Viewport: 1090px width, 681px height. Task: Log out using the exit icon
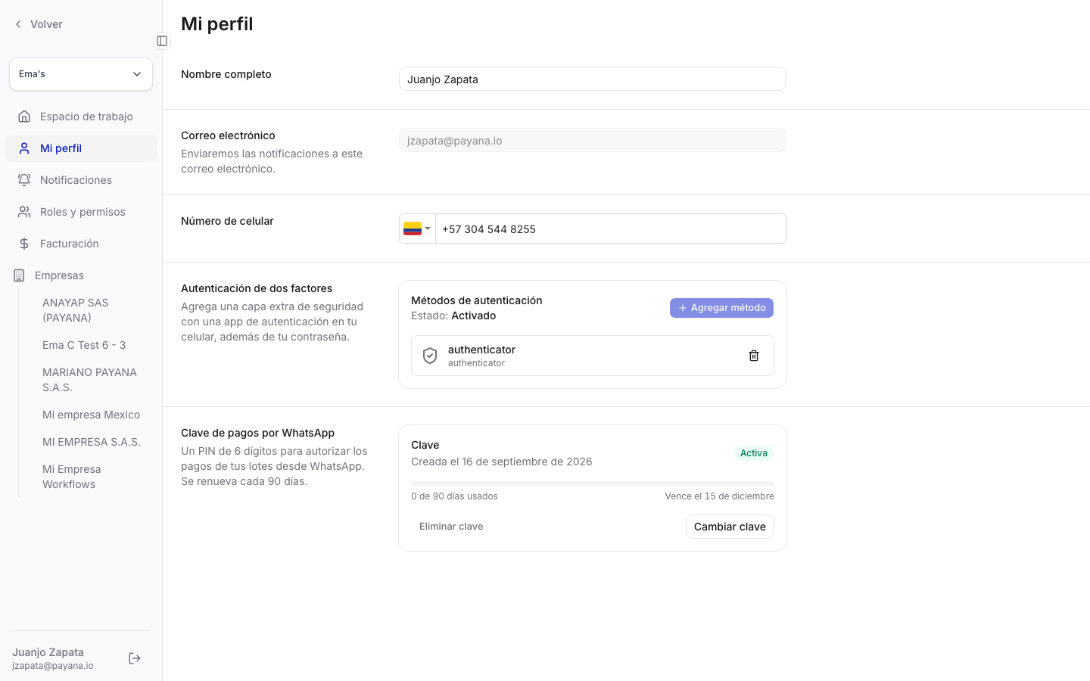point(135,658)
